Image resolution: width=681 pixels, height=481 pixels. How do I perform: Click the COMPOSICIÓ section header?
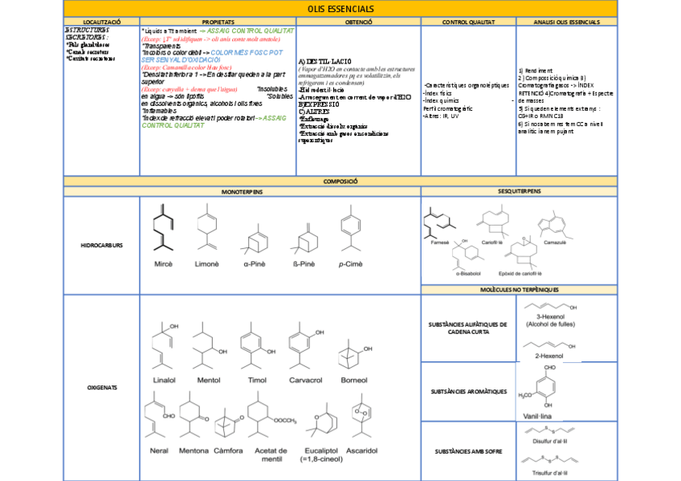(340, 181)
